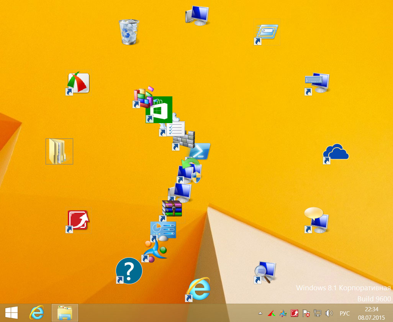Open the FastStone Capture desktop shortcut
This screenshot has height=322, width=393.
click(79, 83)
